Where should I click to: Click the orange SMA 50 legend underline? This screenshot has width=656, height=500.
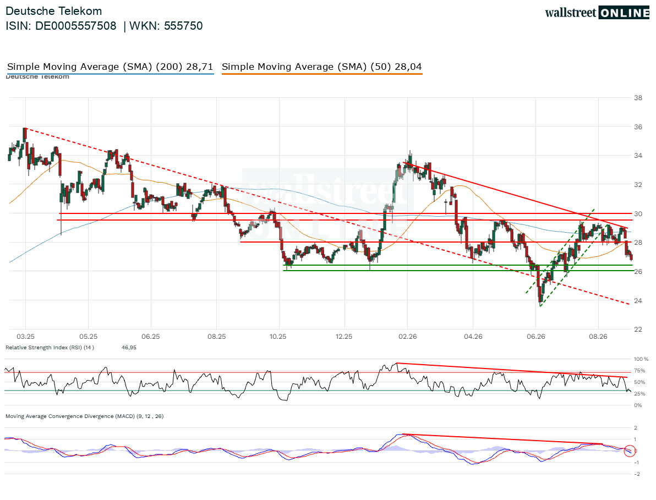[x=322, y=74]
